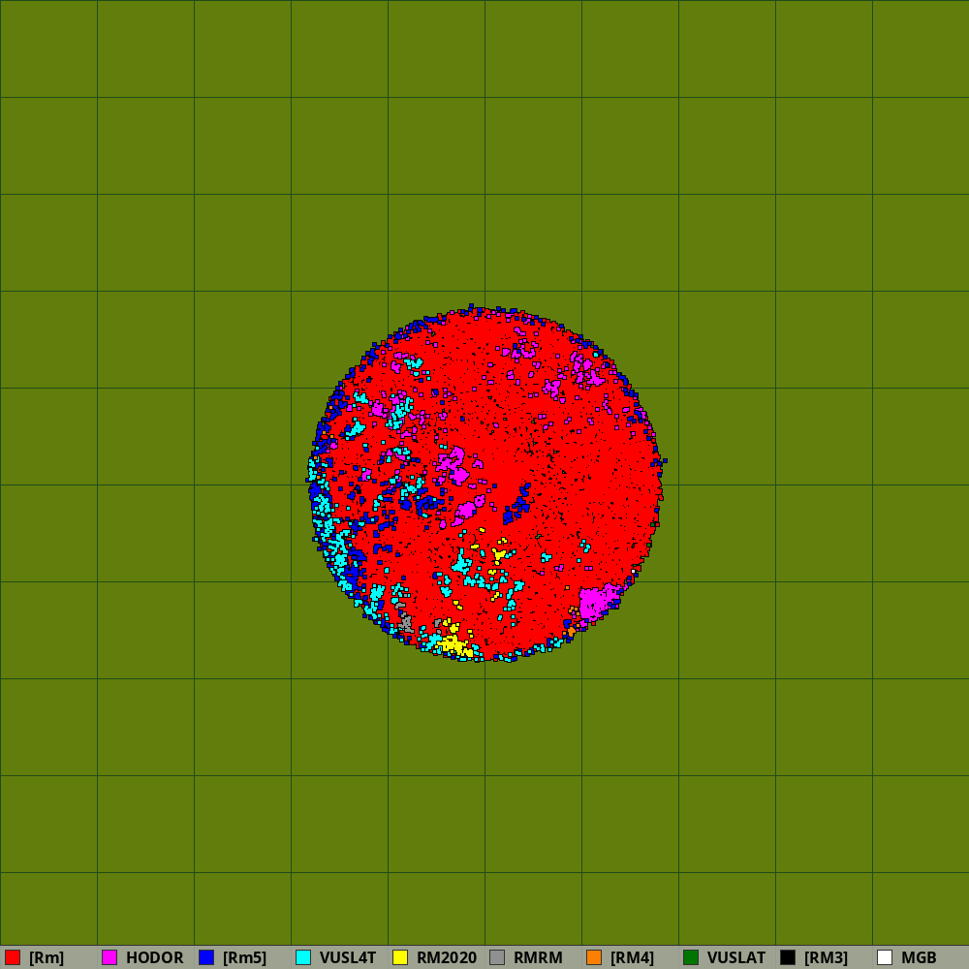Click the [Rm] legend label

click(47, 958)
